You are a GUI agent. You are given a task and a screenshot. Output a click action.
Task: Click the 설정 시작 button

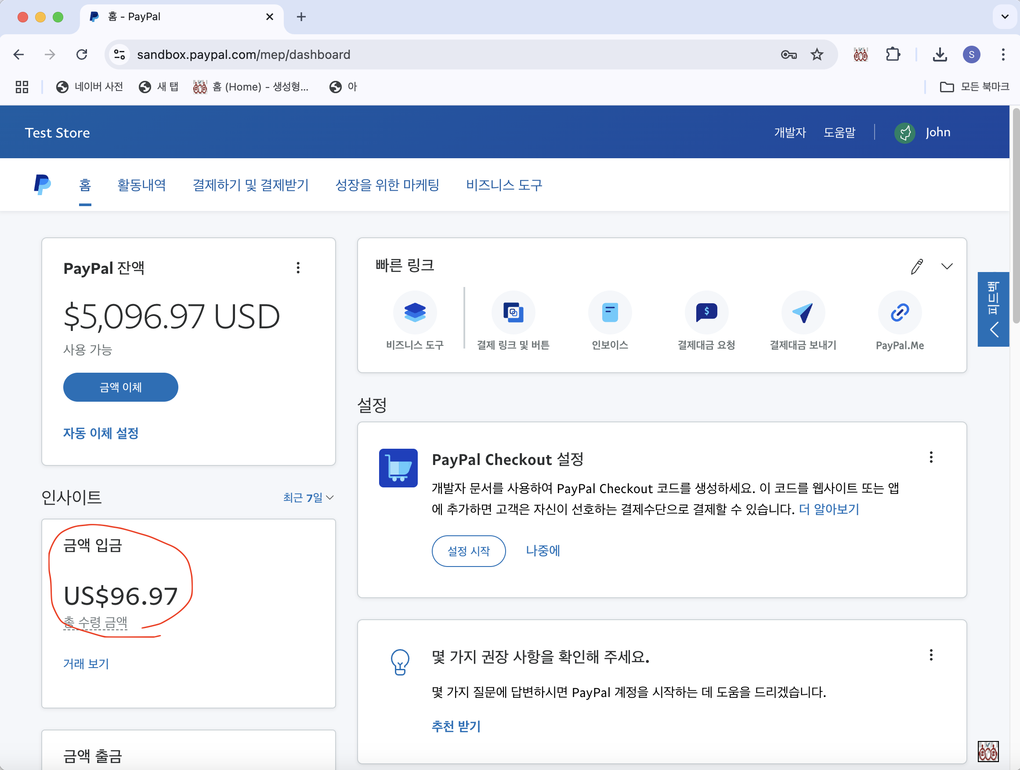tap(468, 551)
